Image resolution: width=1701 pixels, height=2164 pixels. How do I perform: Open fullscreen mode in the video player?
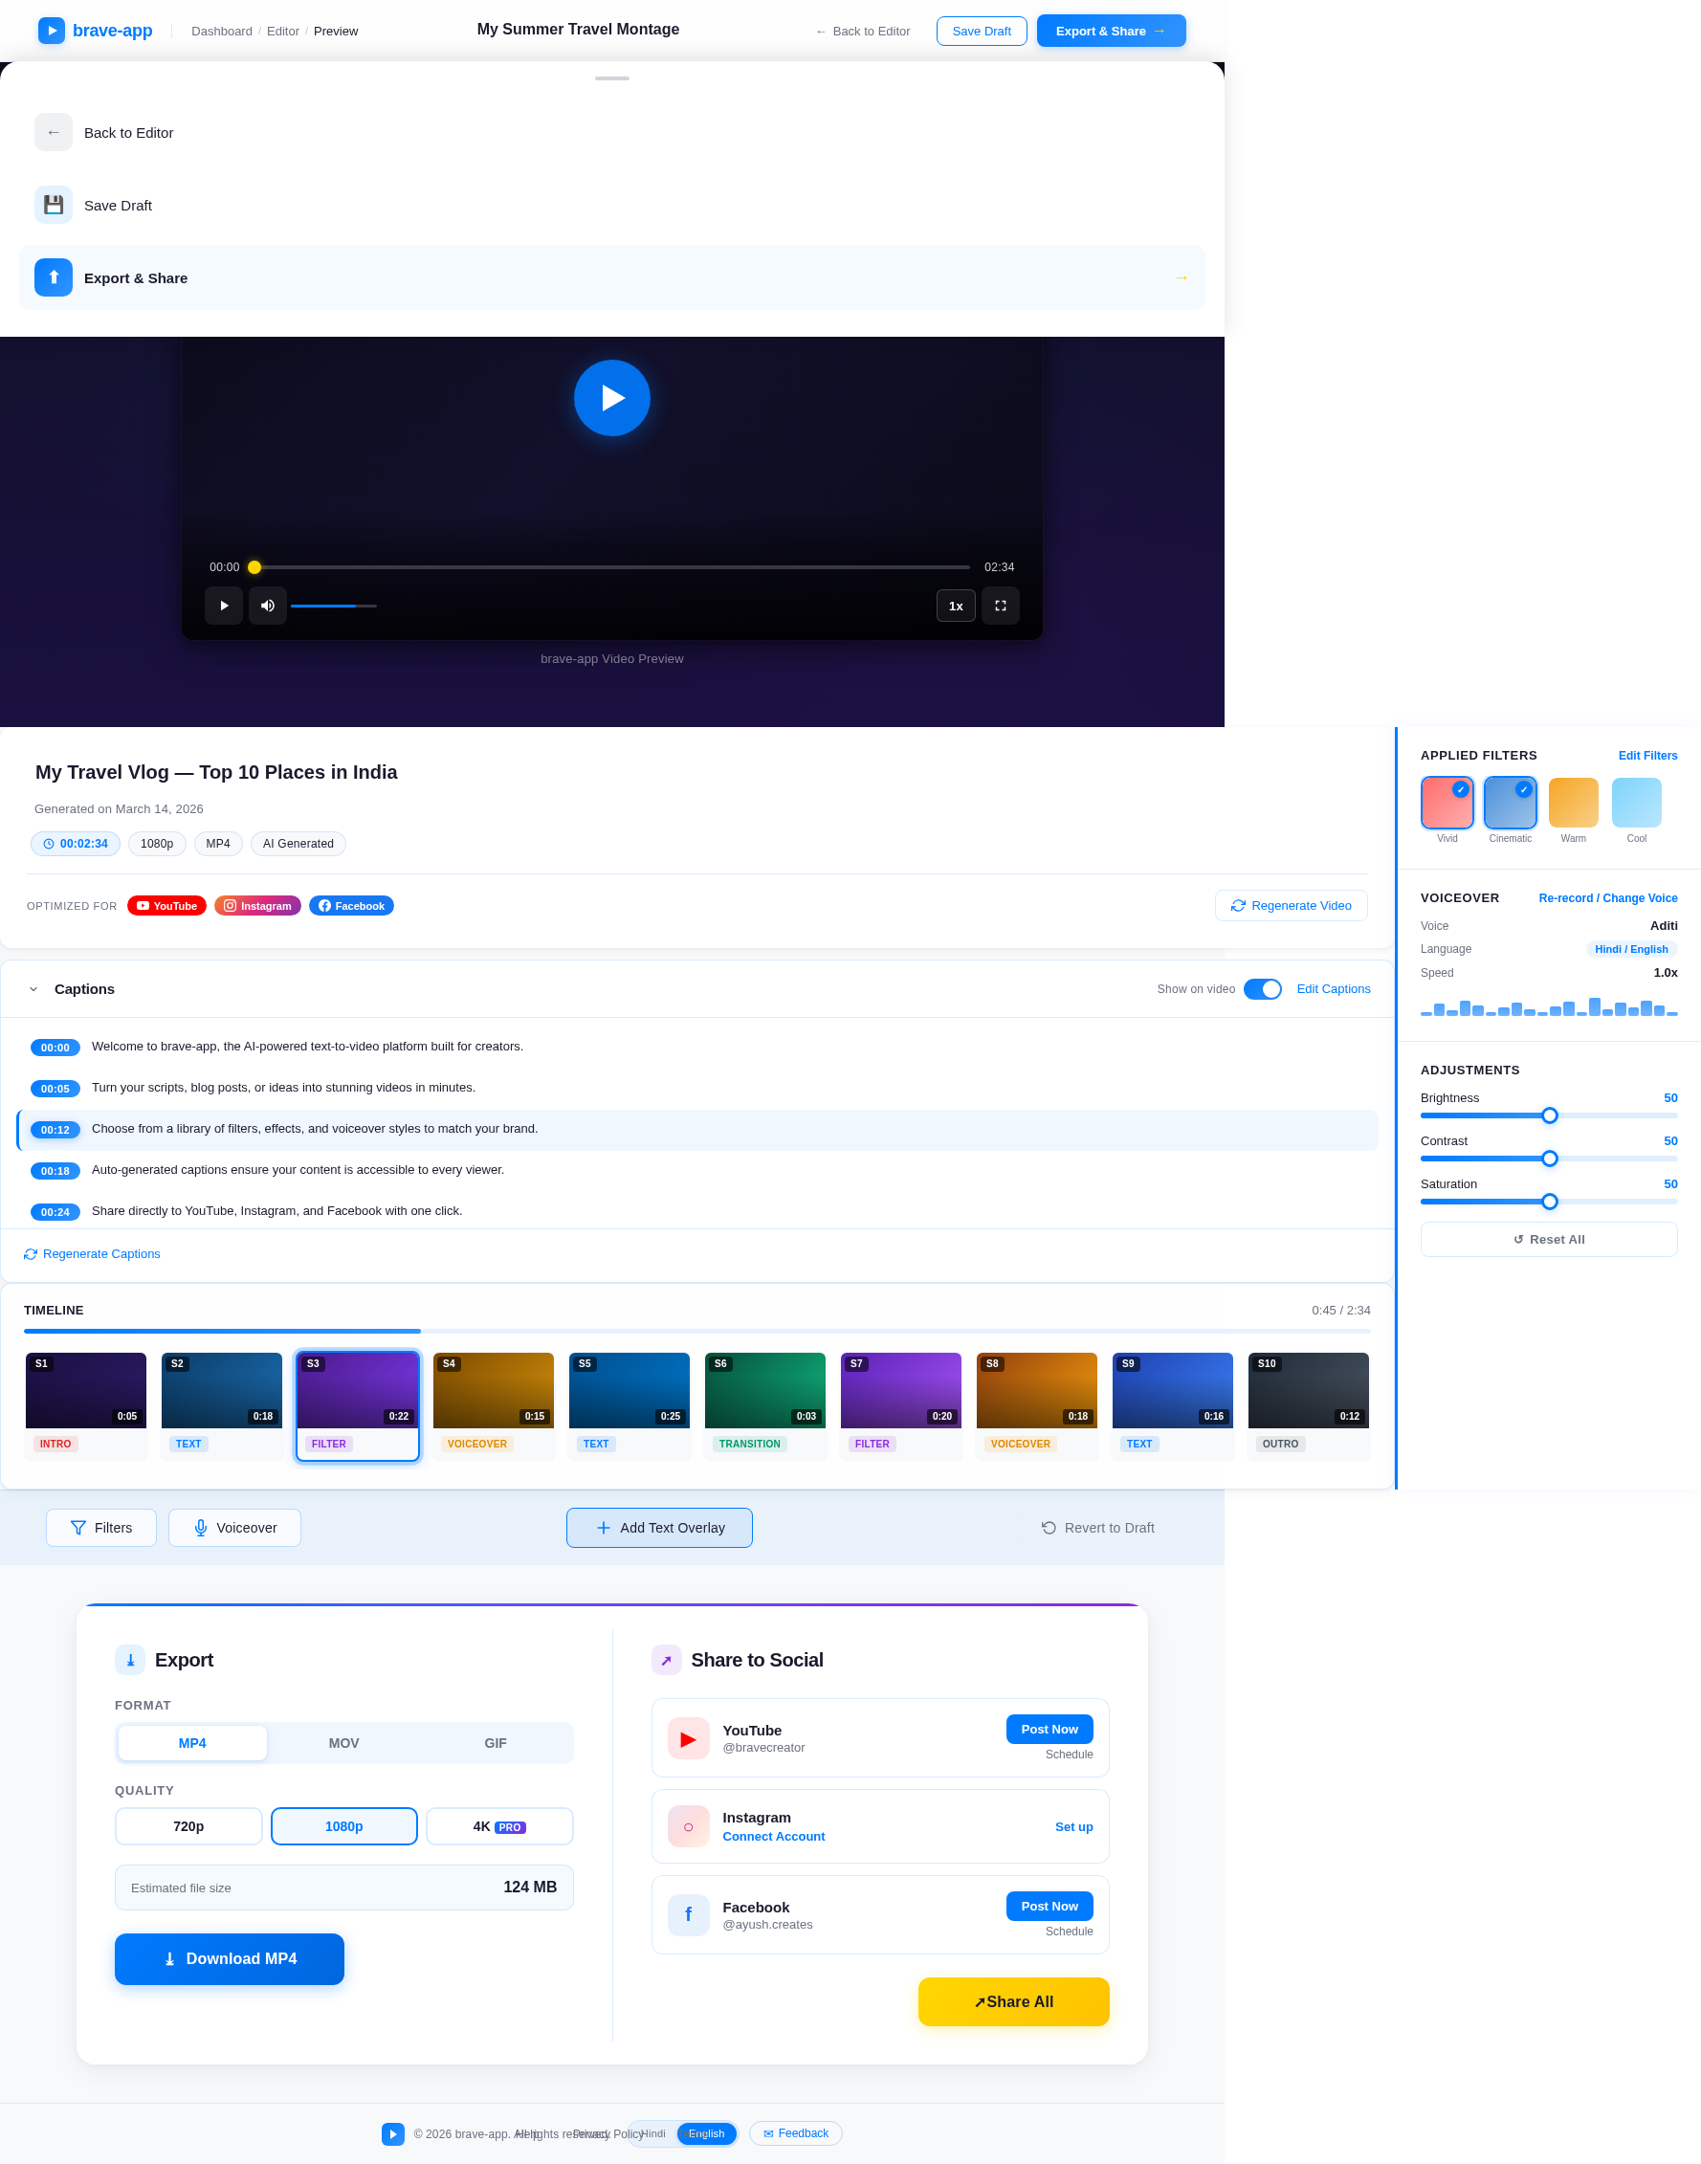(x=1000, y=606)
